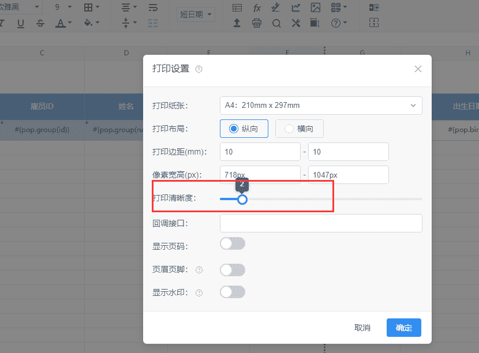Click the QR code icon
The width and height of the screenshot is (479, 353).
(x=336, y=7)
